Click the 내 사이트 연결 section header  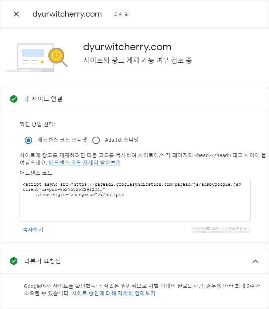[134, 99]
